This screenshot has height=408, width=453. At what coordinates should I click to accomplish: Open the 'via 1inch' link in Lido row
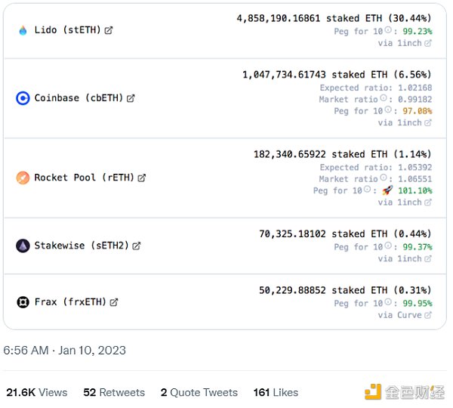pyautogui.click(x=405, y=44)
